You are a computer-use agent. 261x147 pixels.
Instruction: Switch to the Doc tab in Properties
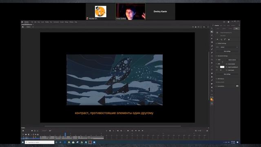pos(237,29)
